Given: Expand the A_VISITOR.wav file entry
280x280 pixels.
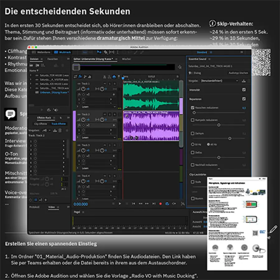Looking at the screenshot, I should coord(31,79).
